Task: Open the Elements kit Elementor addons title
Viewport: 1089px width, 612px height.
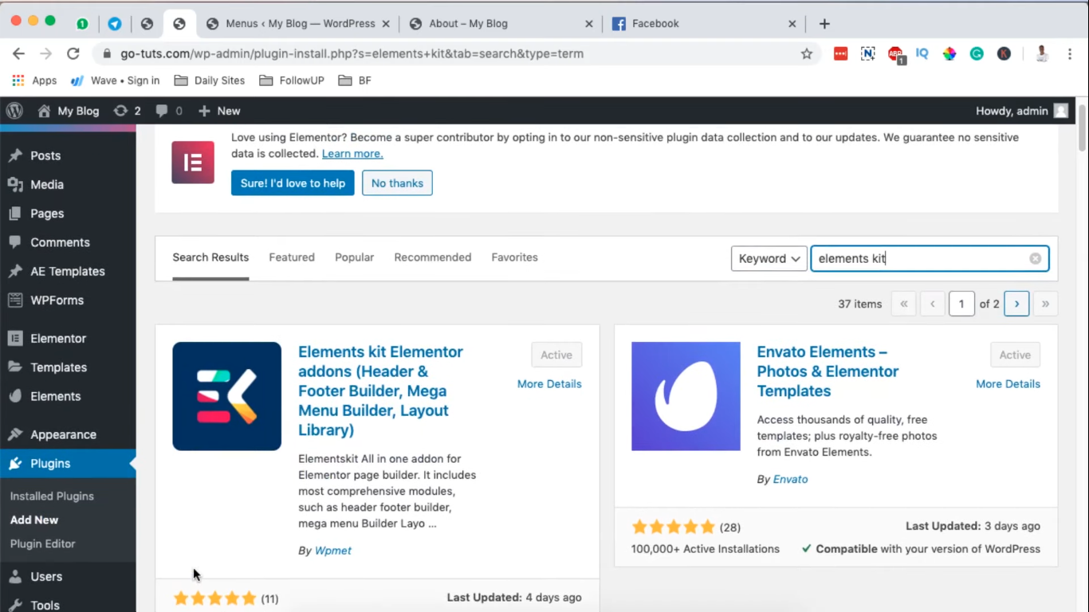Action: (x=380, y=390)
